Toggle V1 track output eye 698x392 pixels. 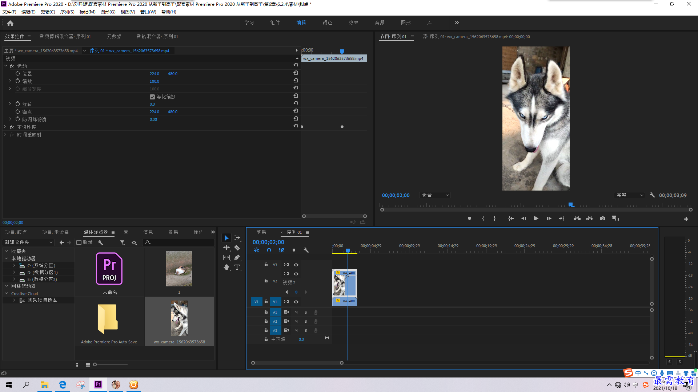pos(296,302)
